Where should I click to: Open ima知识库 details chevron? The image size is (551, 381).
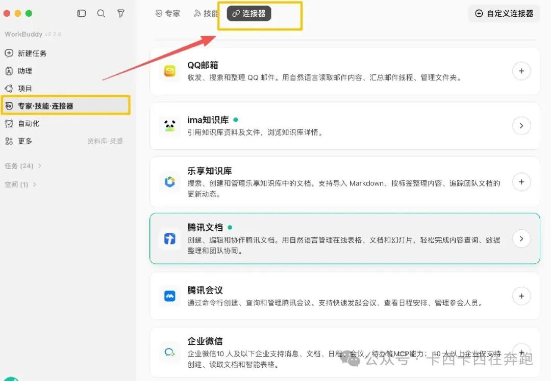521,126
